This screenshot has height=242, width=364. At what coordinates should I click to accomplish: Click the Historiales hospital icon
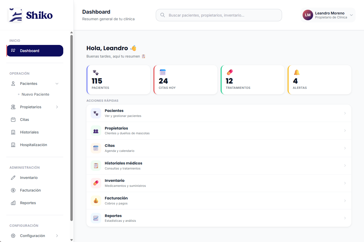(13, 132)
